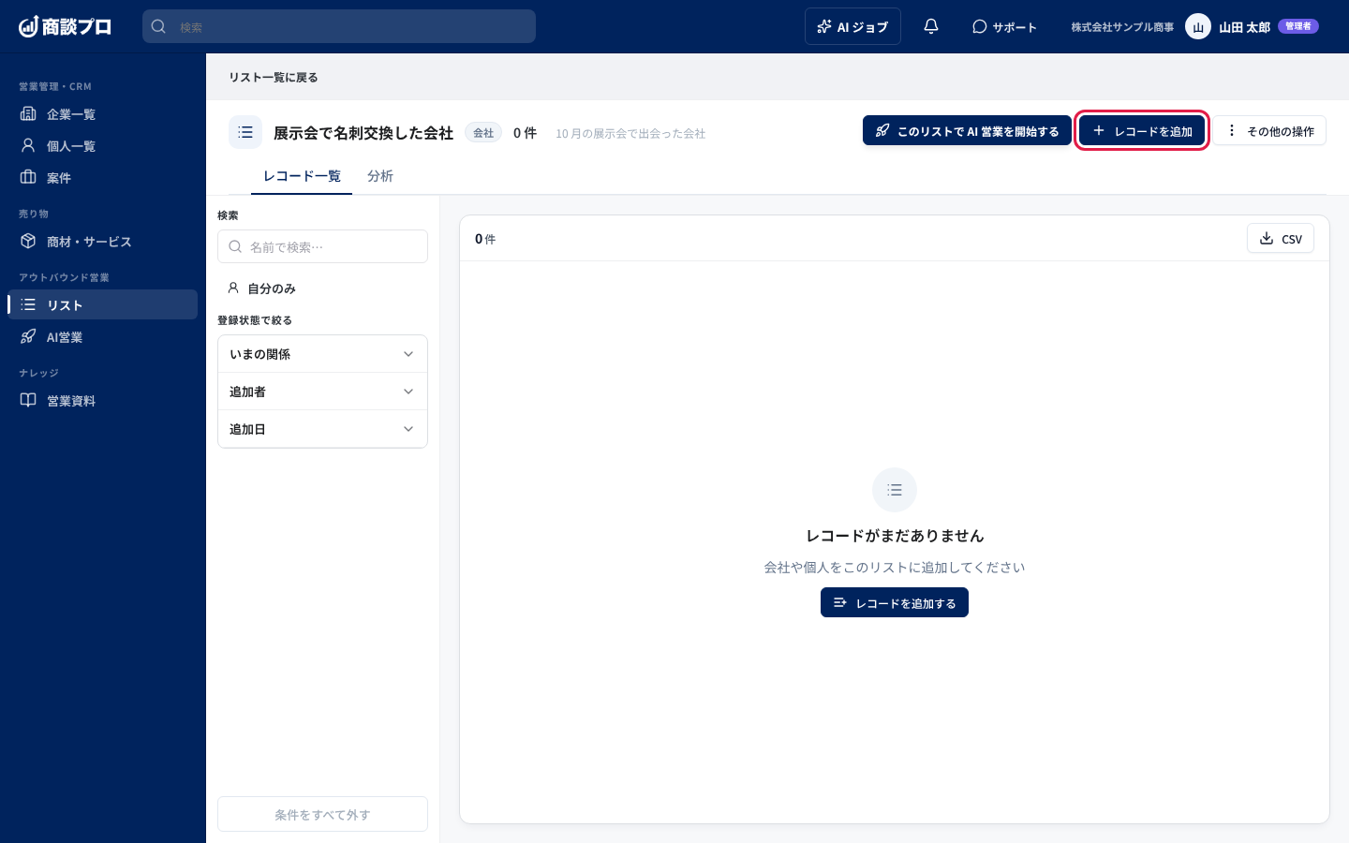Open 商材・サービス in sidebar
This screenshot has width=1349, height=843.
point(103,242)
